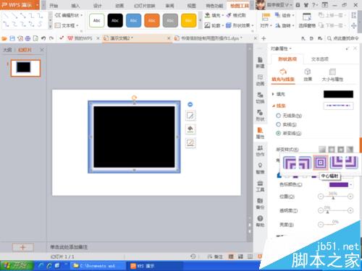362x271 pixels.
Task: Click the blue minus collapse button beside shape
Action: pyautogui.click(x=190, y=104)
